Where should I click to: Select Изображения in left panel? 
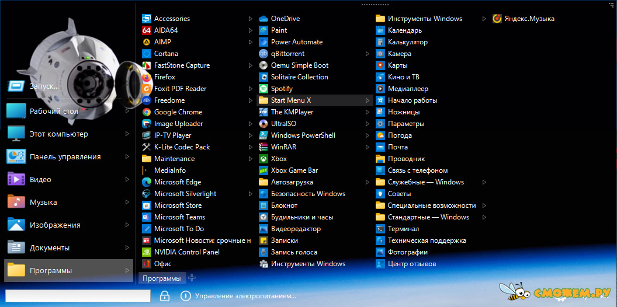[x=68, y=225]
